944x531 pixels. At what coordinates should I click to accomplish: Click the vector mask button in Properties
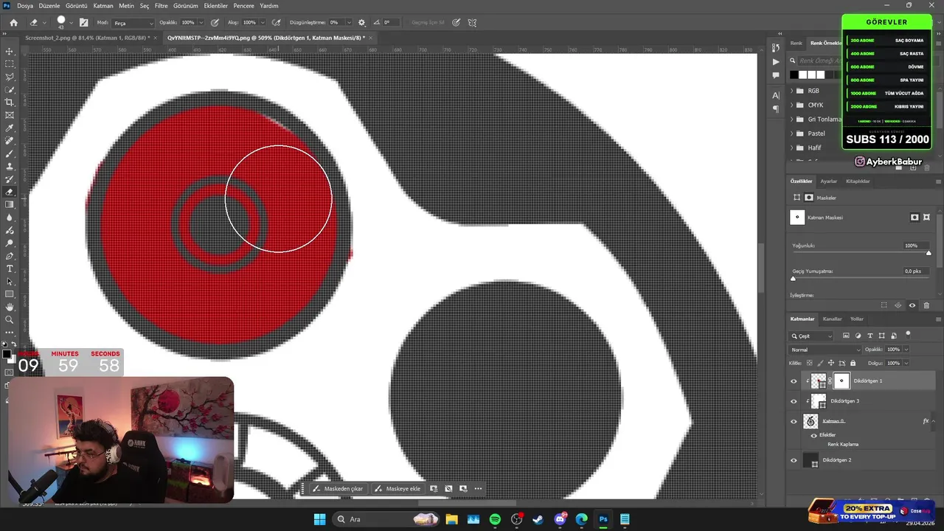pyautogui.click(x=926, y=218)
